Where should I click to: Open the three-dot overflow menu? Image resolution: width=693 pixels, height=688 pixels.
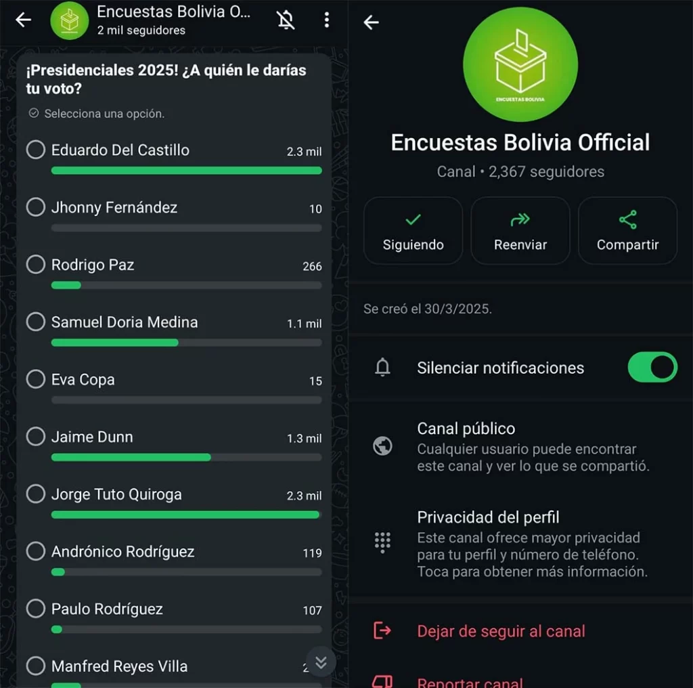click(327, 20)
